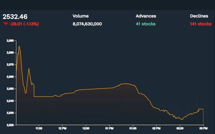Click the 2,550 price axis label

10,89
